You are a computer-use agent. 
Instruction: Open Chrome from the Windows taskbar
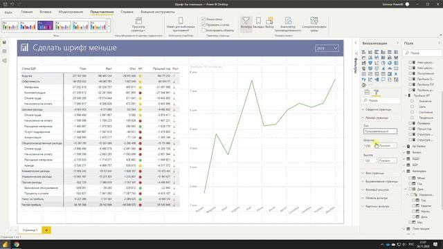(x=17, y=244)
